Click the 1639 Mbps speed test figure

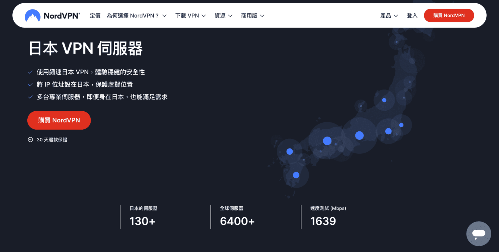[323, 221]
